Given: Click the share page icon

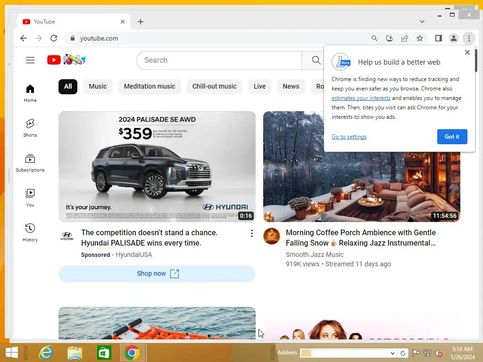Looking at the screenshot, I should (x=404, y=38).
